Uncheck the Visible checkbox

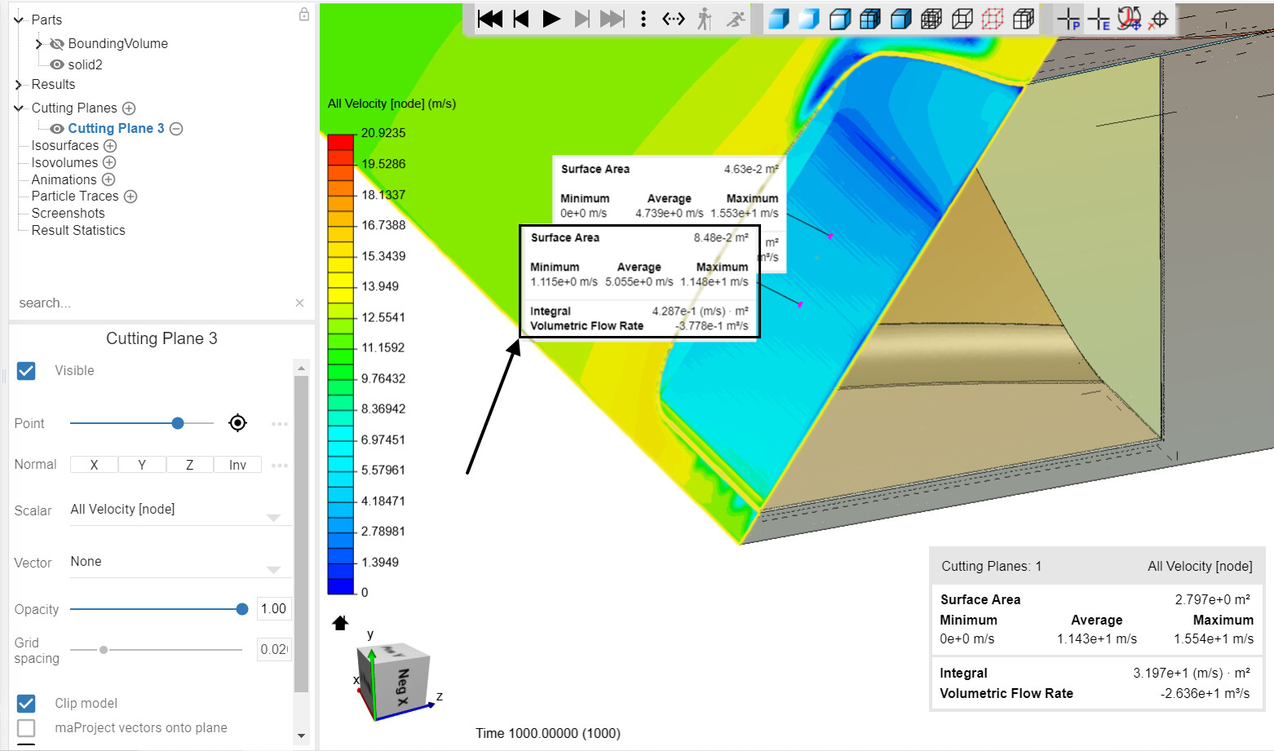(x=26, y=371)
